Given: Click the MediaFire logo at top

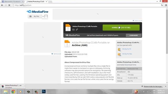Looking at the screenshot, I should [x=37, y=11].
